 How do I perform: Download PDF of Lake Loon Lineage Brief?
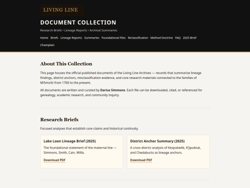(55, 160)
